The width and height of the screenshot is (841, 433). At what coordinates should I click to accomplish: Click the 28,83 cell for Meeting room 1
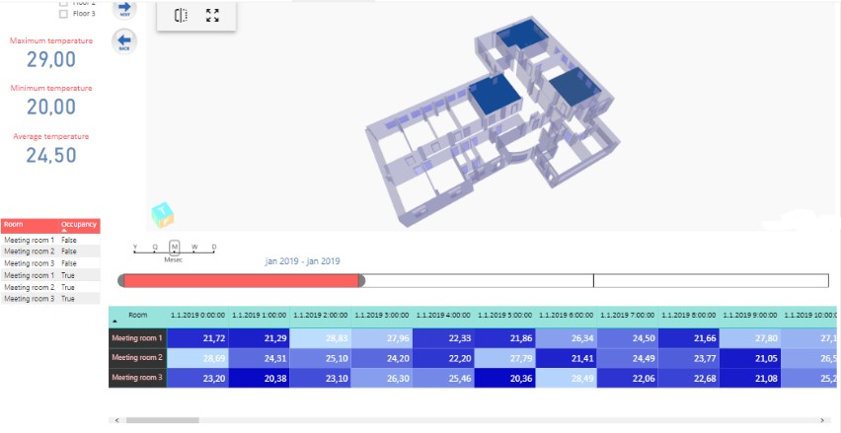(320, 338)
